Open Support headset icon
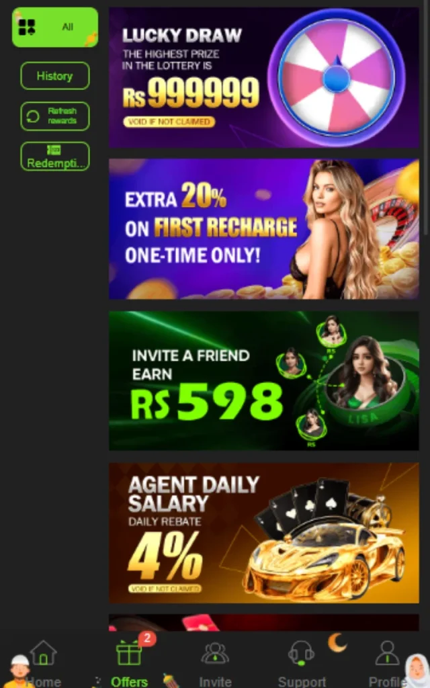 [301, 653]
